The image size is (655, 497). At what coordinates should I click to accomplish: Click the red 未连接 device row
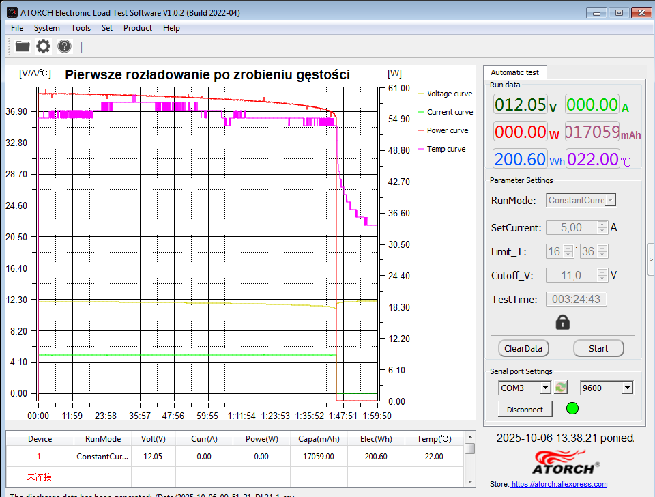[40, 477]
